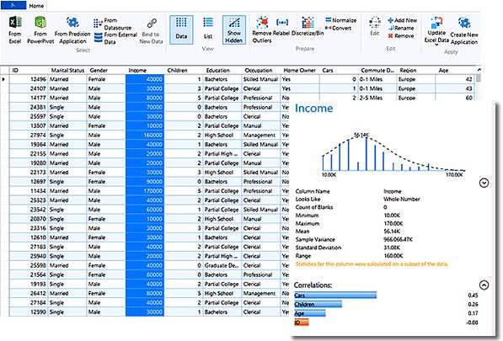Open the Relabel tool
The width and height of the screenshot is (503, 341).
[x=282, y=27]
